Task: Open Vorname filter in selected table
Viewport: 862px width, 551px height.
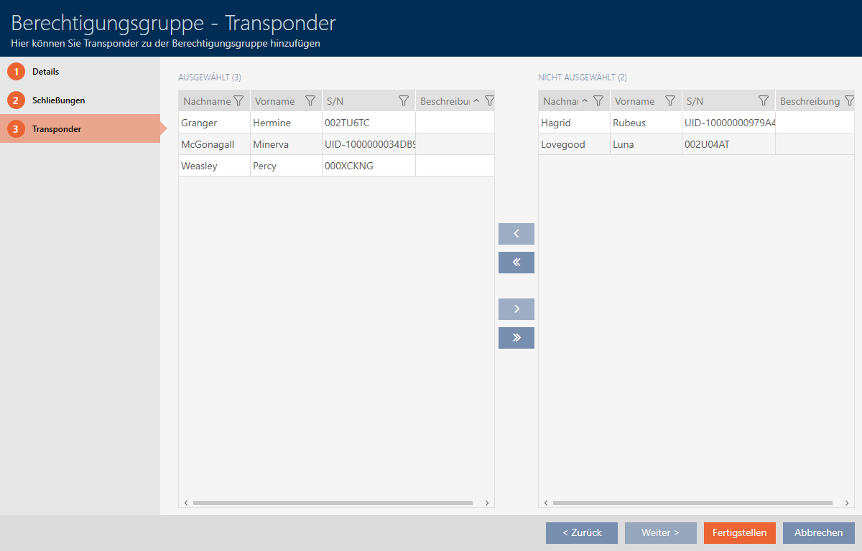Action: point(310,101)
